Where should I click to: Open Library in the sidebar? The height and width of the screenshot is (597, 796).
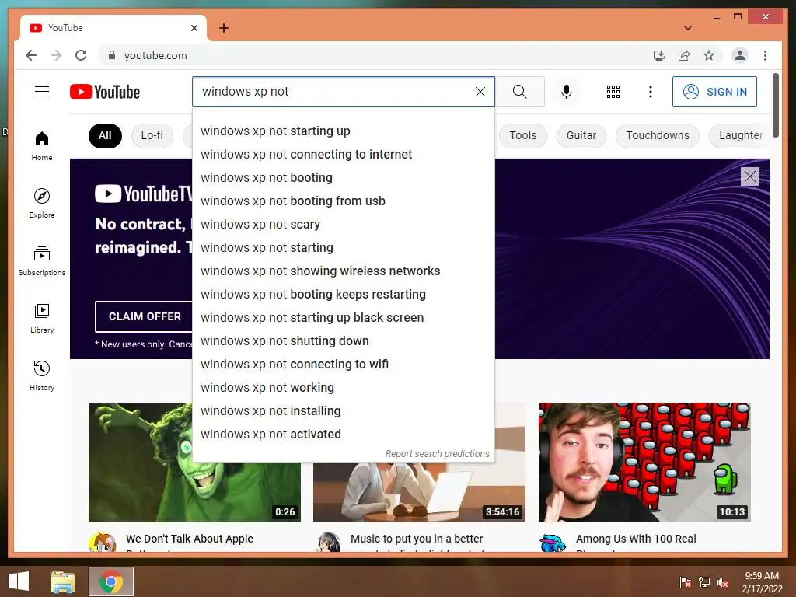pos(42,318)
